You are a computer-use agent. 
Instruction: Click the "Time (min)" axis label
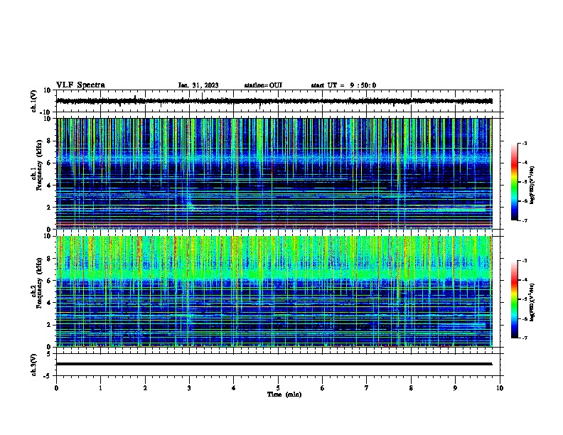(284, 394)
